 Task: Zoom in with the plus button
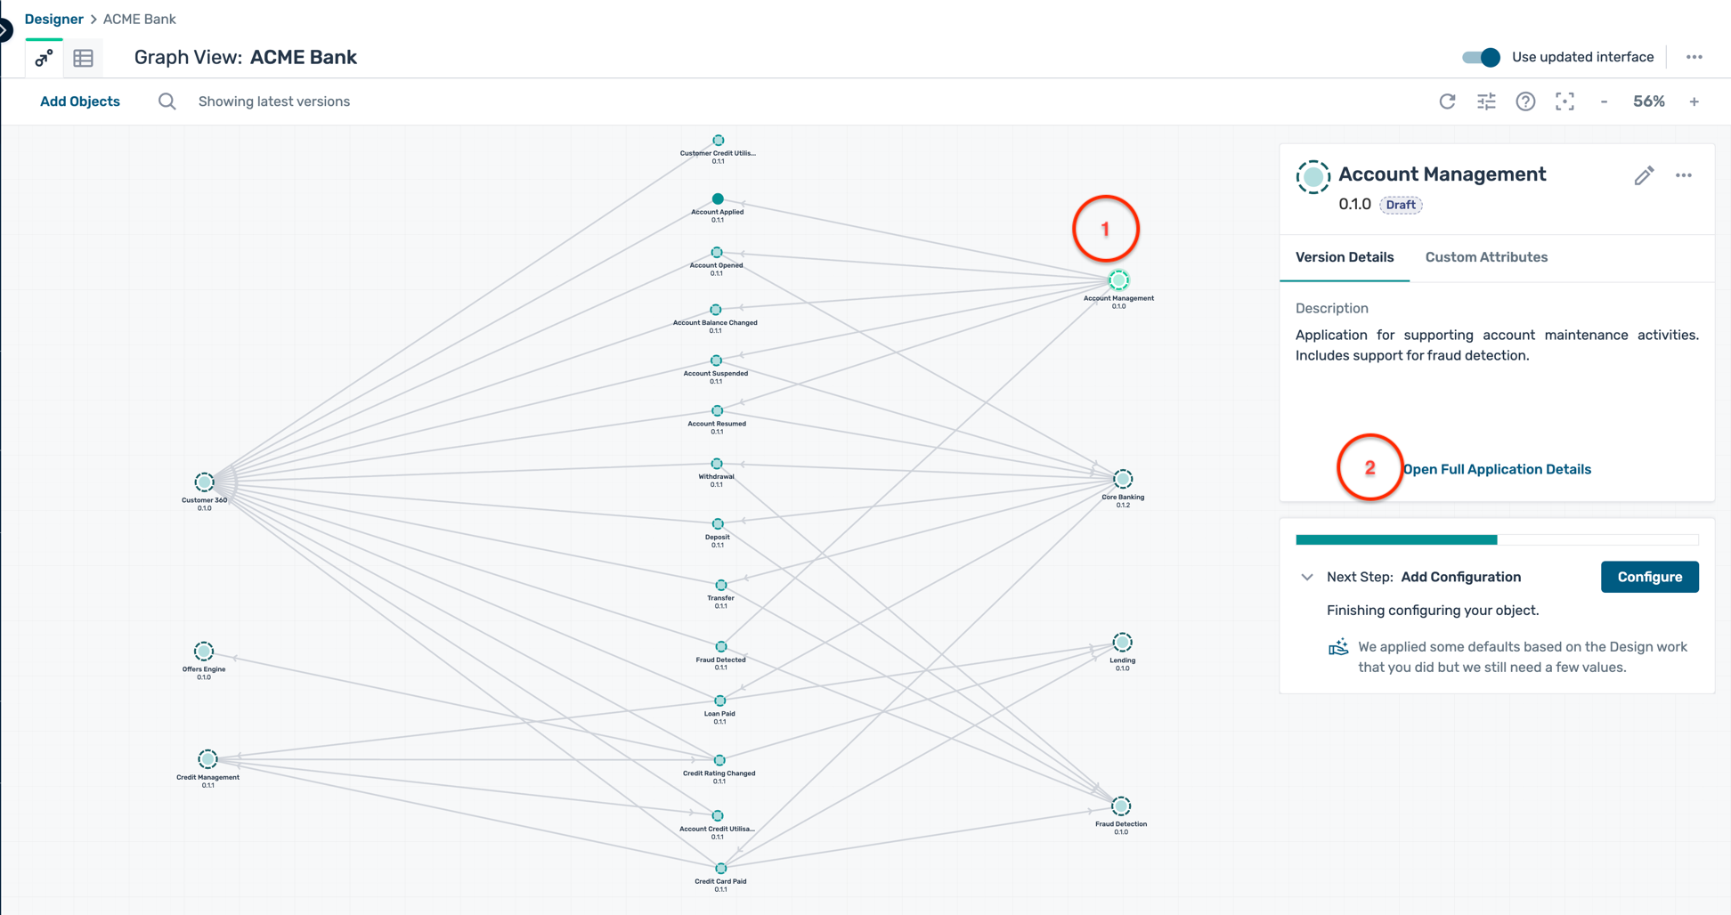coord(1694,101)
